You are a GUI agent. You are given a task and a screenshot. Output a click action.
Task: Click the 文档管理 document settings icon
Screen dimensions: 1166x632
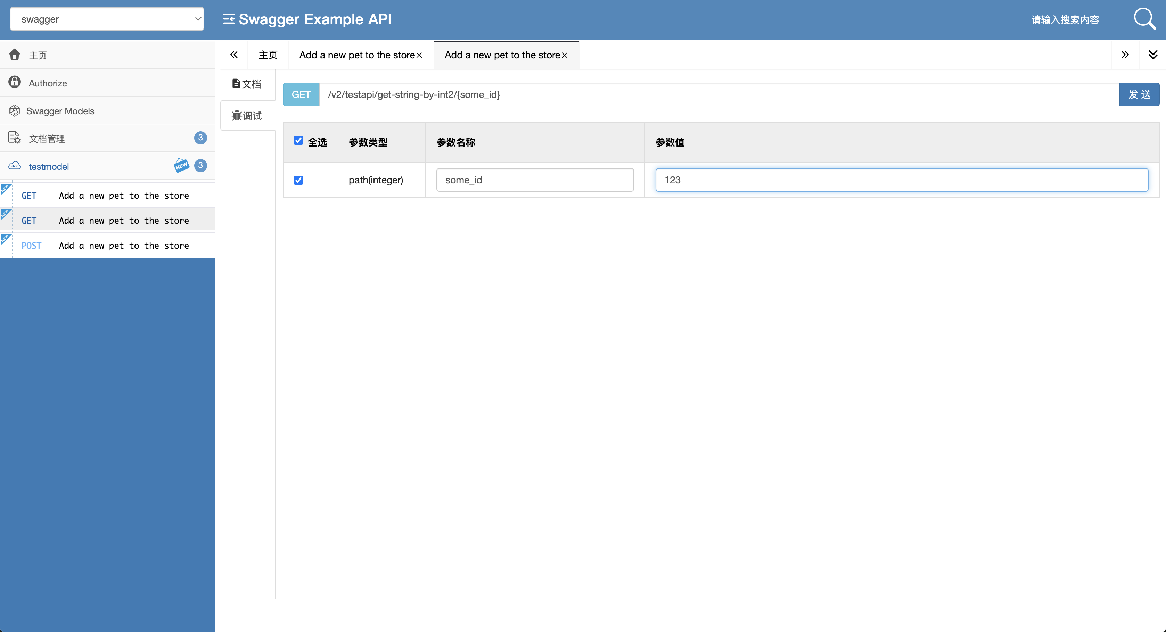point(15,138)
